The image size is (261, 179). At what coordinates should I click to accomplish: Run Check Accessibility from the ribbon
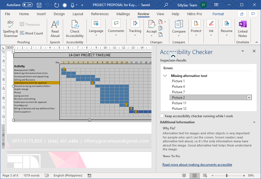coord(75,29)
